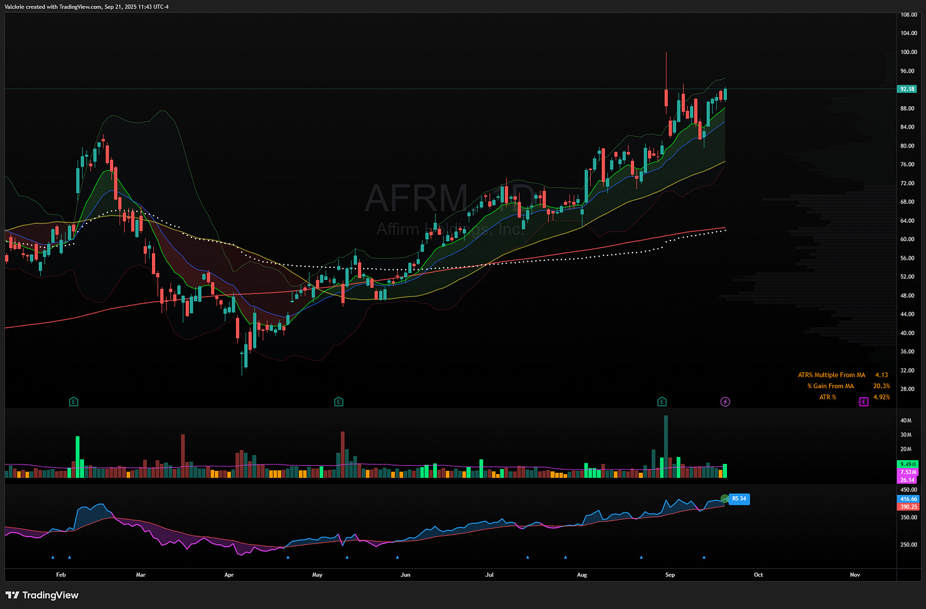This screenshot has width=926, height=609.
Task: Click the 56.00 price axis label
Action: click(908, 258)
